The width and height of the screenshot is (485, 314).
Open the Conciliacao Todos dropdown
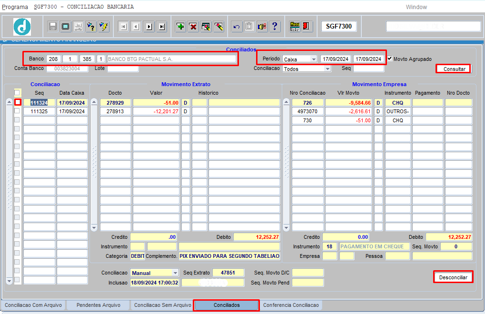(327, 69)
